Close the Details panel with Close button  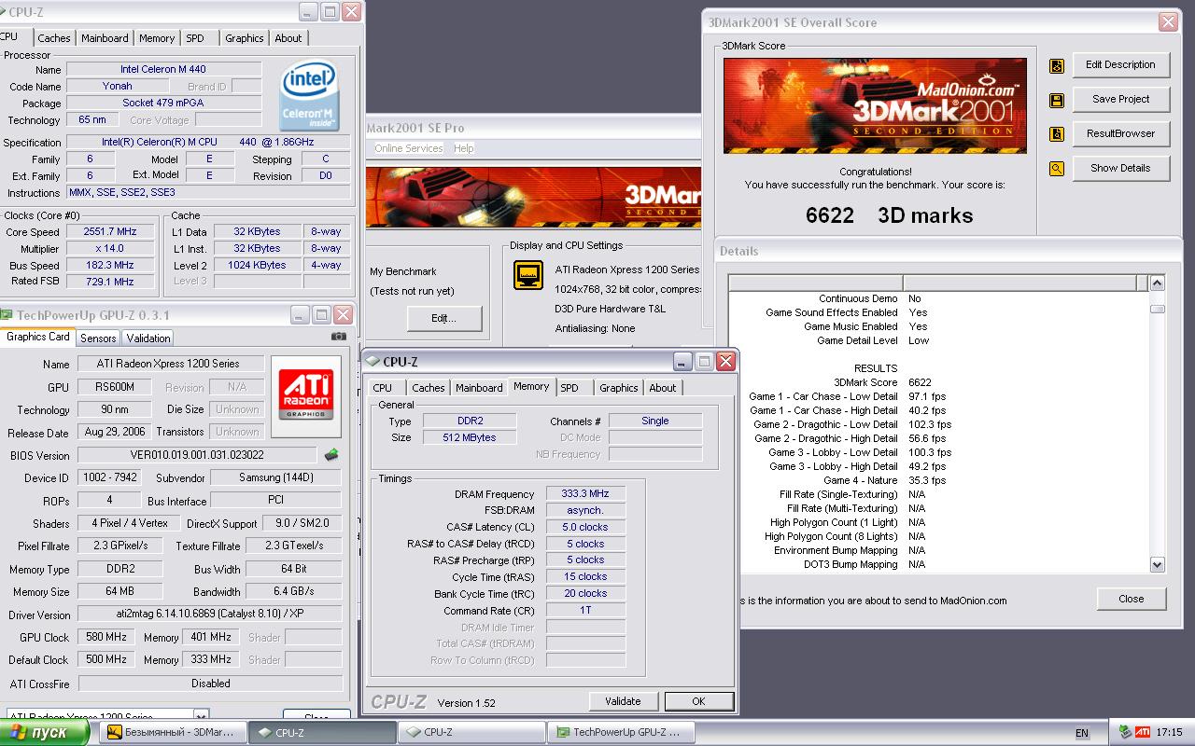pos(1132,600)
